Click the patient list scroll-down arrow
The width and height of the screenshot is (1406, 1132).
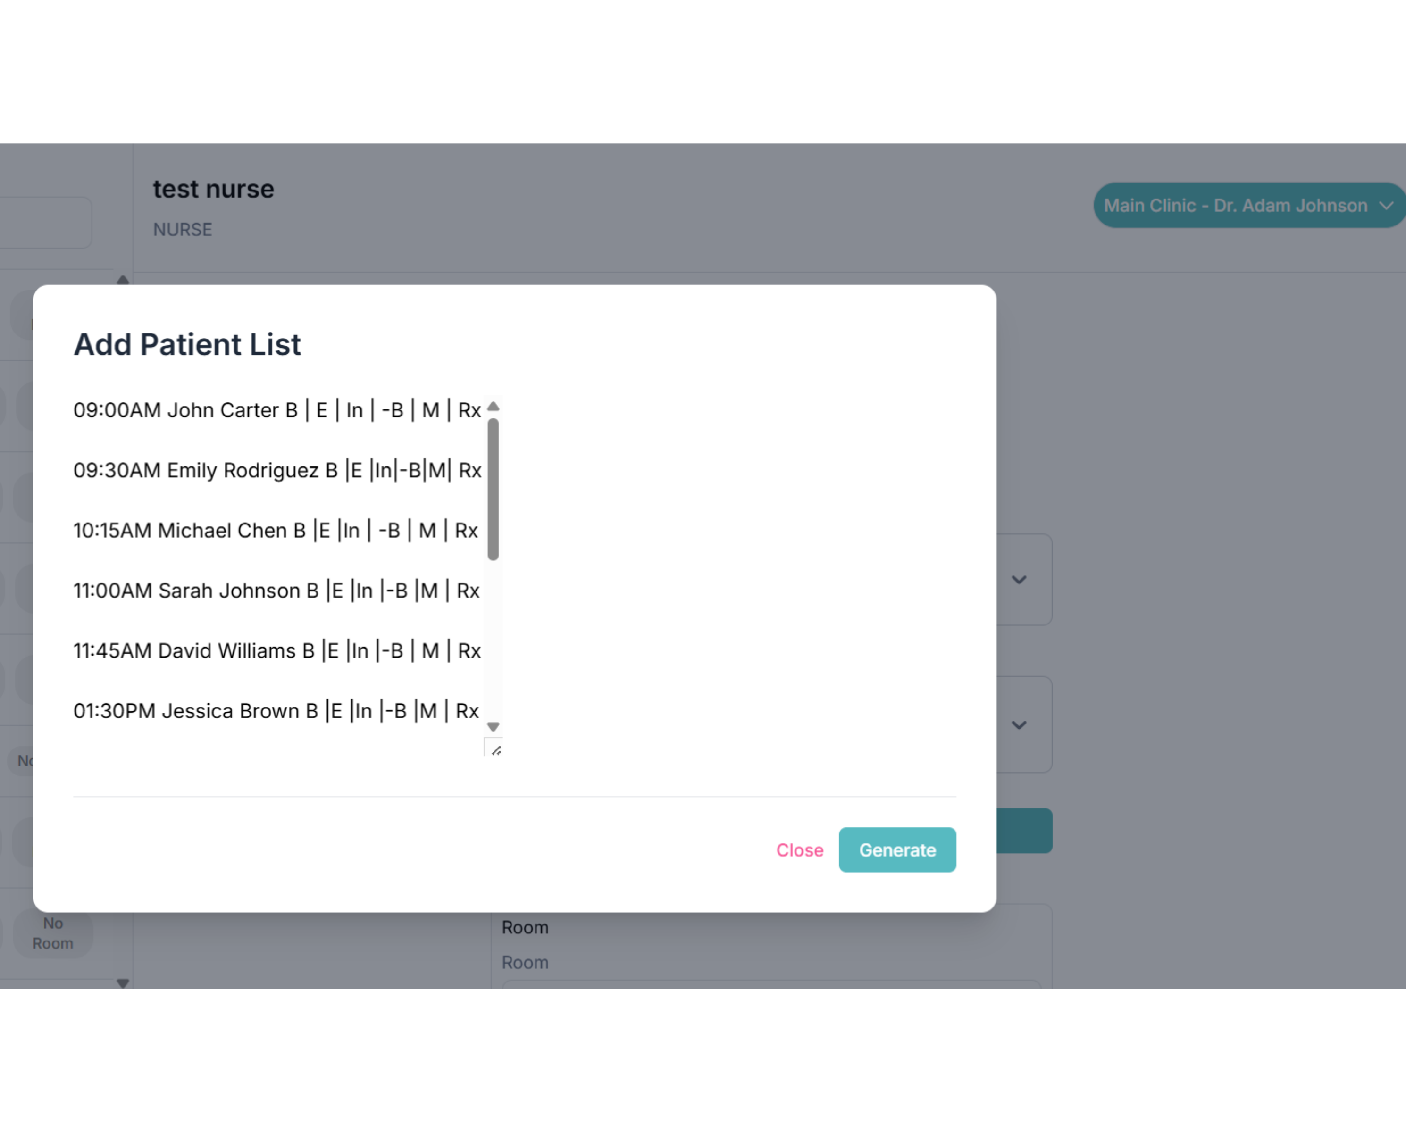point(493,726)
